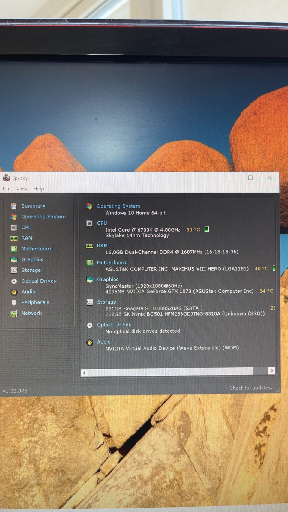The image size is (288, 512).
Task: Maximize the Speccy window
Action: [x=250, y=178]
